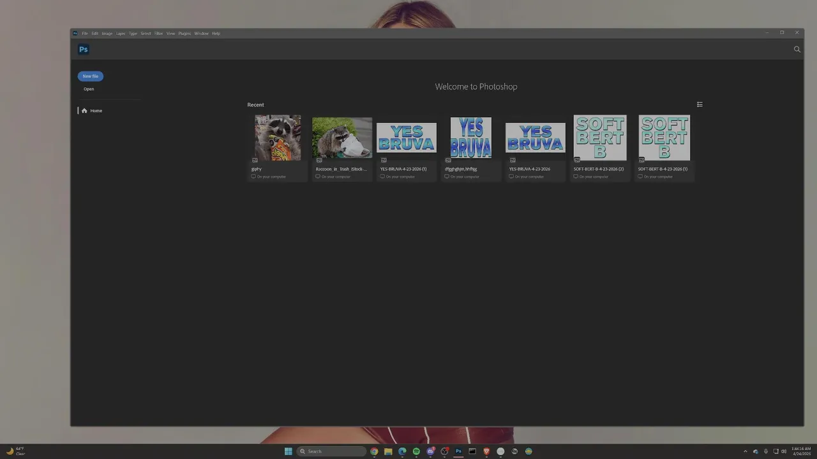Open the Brave browser from the taskbar
Screen dimensions: 817x459
[x=486, y=451]
